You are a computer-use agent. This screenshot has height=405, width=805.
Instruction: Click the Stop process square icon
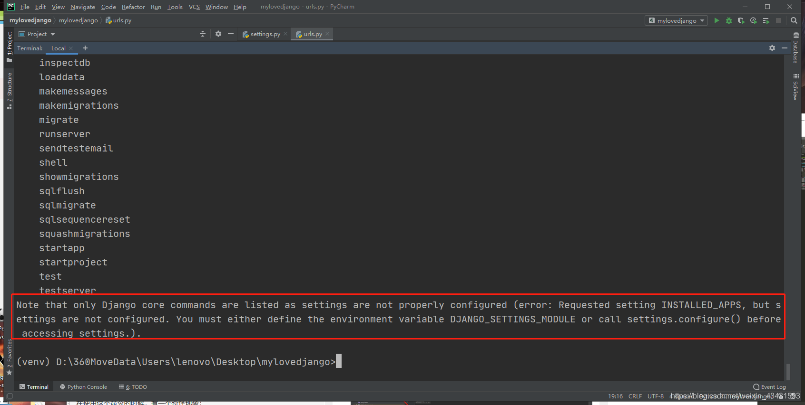tap(778, 20)
